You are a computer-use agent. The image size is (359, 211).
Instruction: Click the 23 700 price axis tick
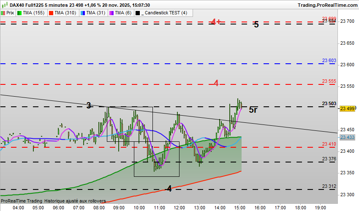[x=347, y=21]
